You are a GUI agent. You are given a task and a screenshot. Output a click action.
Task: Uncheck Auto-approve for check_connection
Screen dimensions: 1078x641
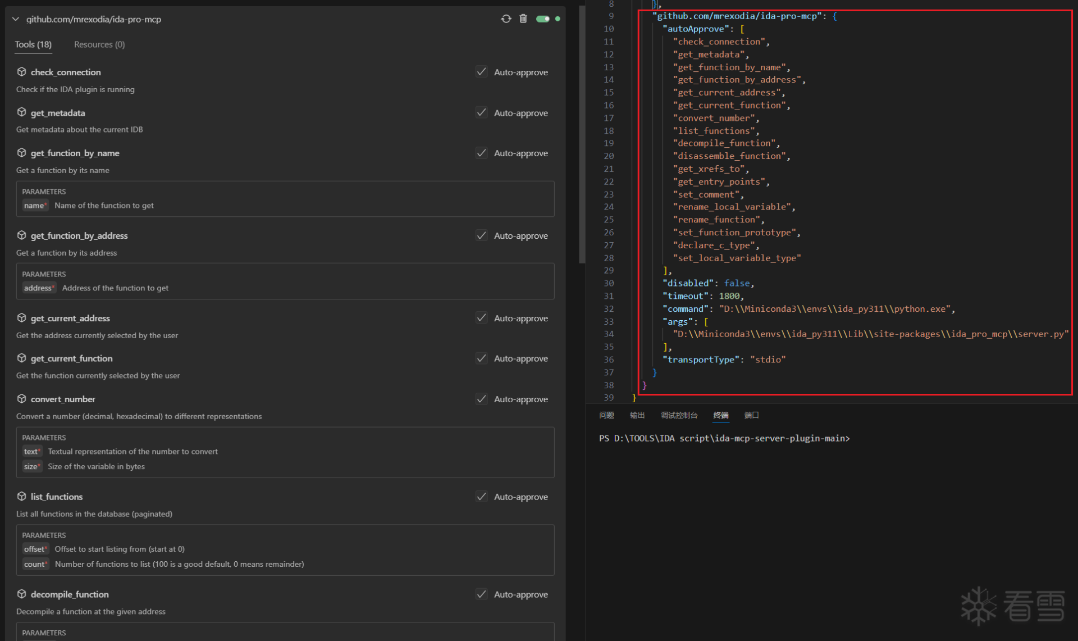481,72
